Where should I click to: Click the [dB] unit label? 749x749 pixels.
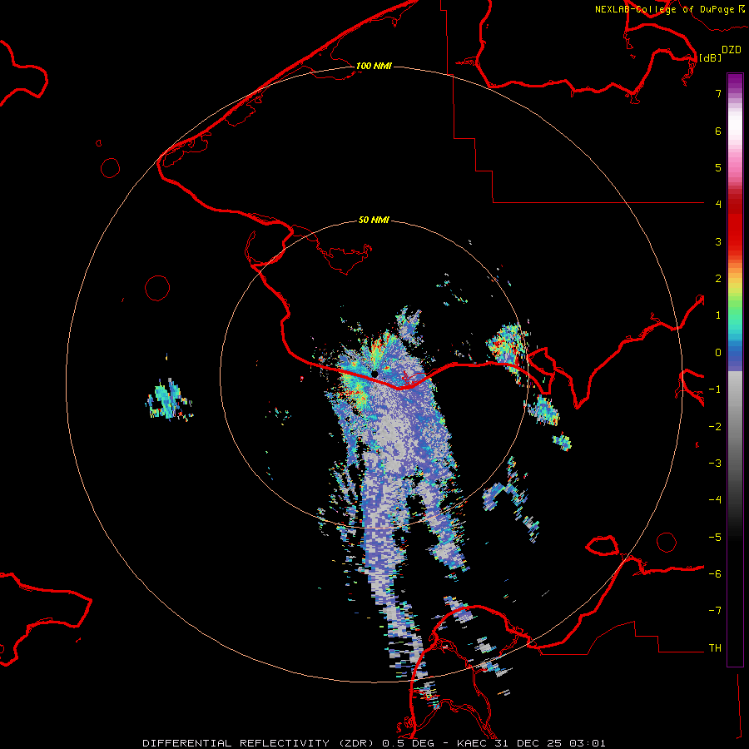(x=710, y=57)
